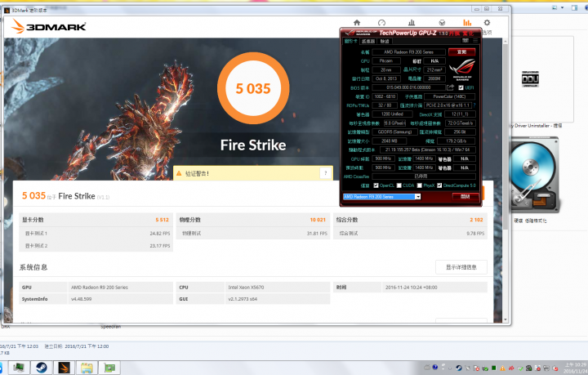Click the orange 5 035 score circle

pos(253,88)
